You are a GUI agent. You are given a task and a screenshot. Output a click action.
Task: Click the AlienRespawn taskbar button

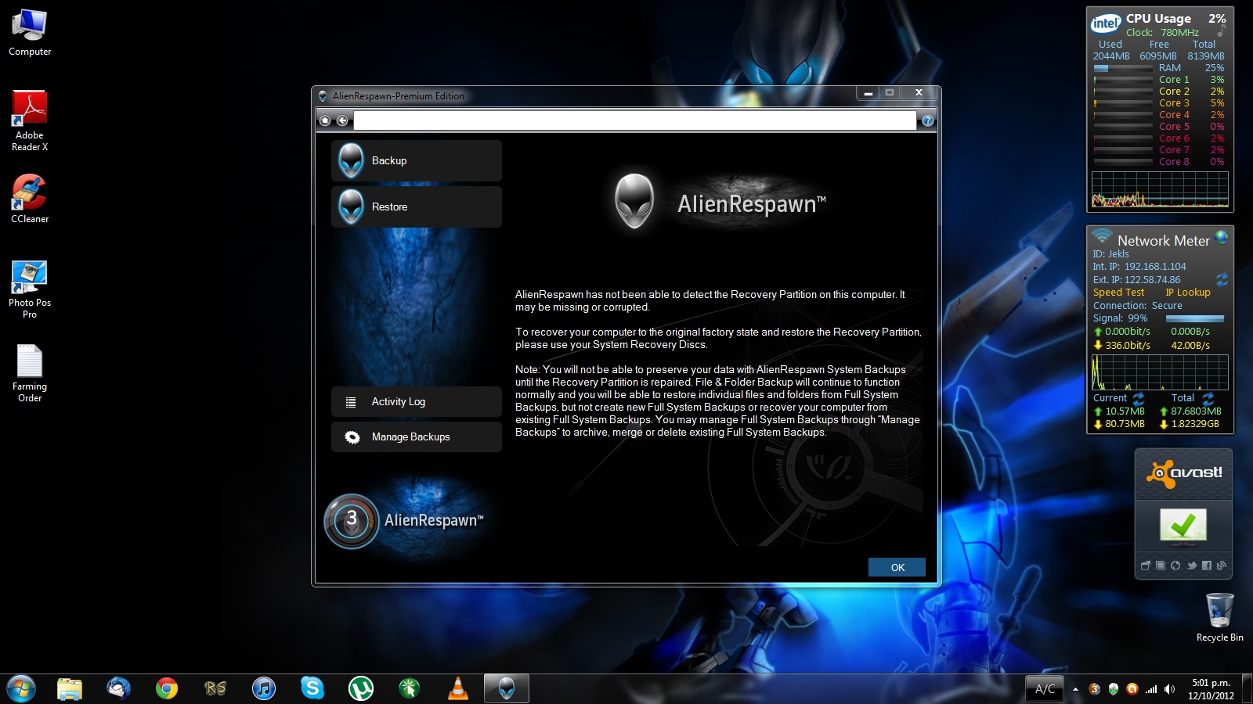[507, 688]
